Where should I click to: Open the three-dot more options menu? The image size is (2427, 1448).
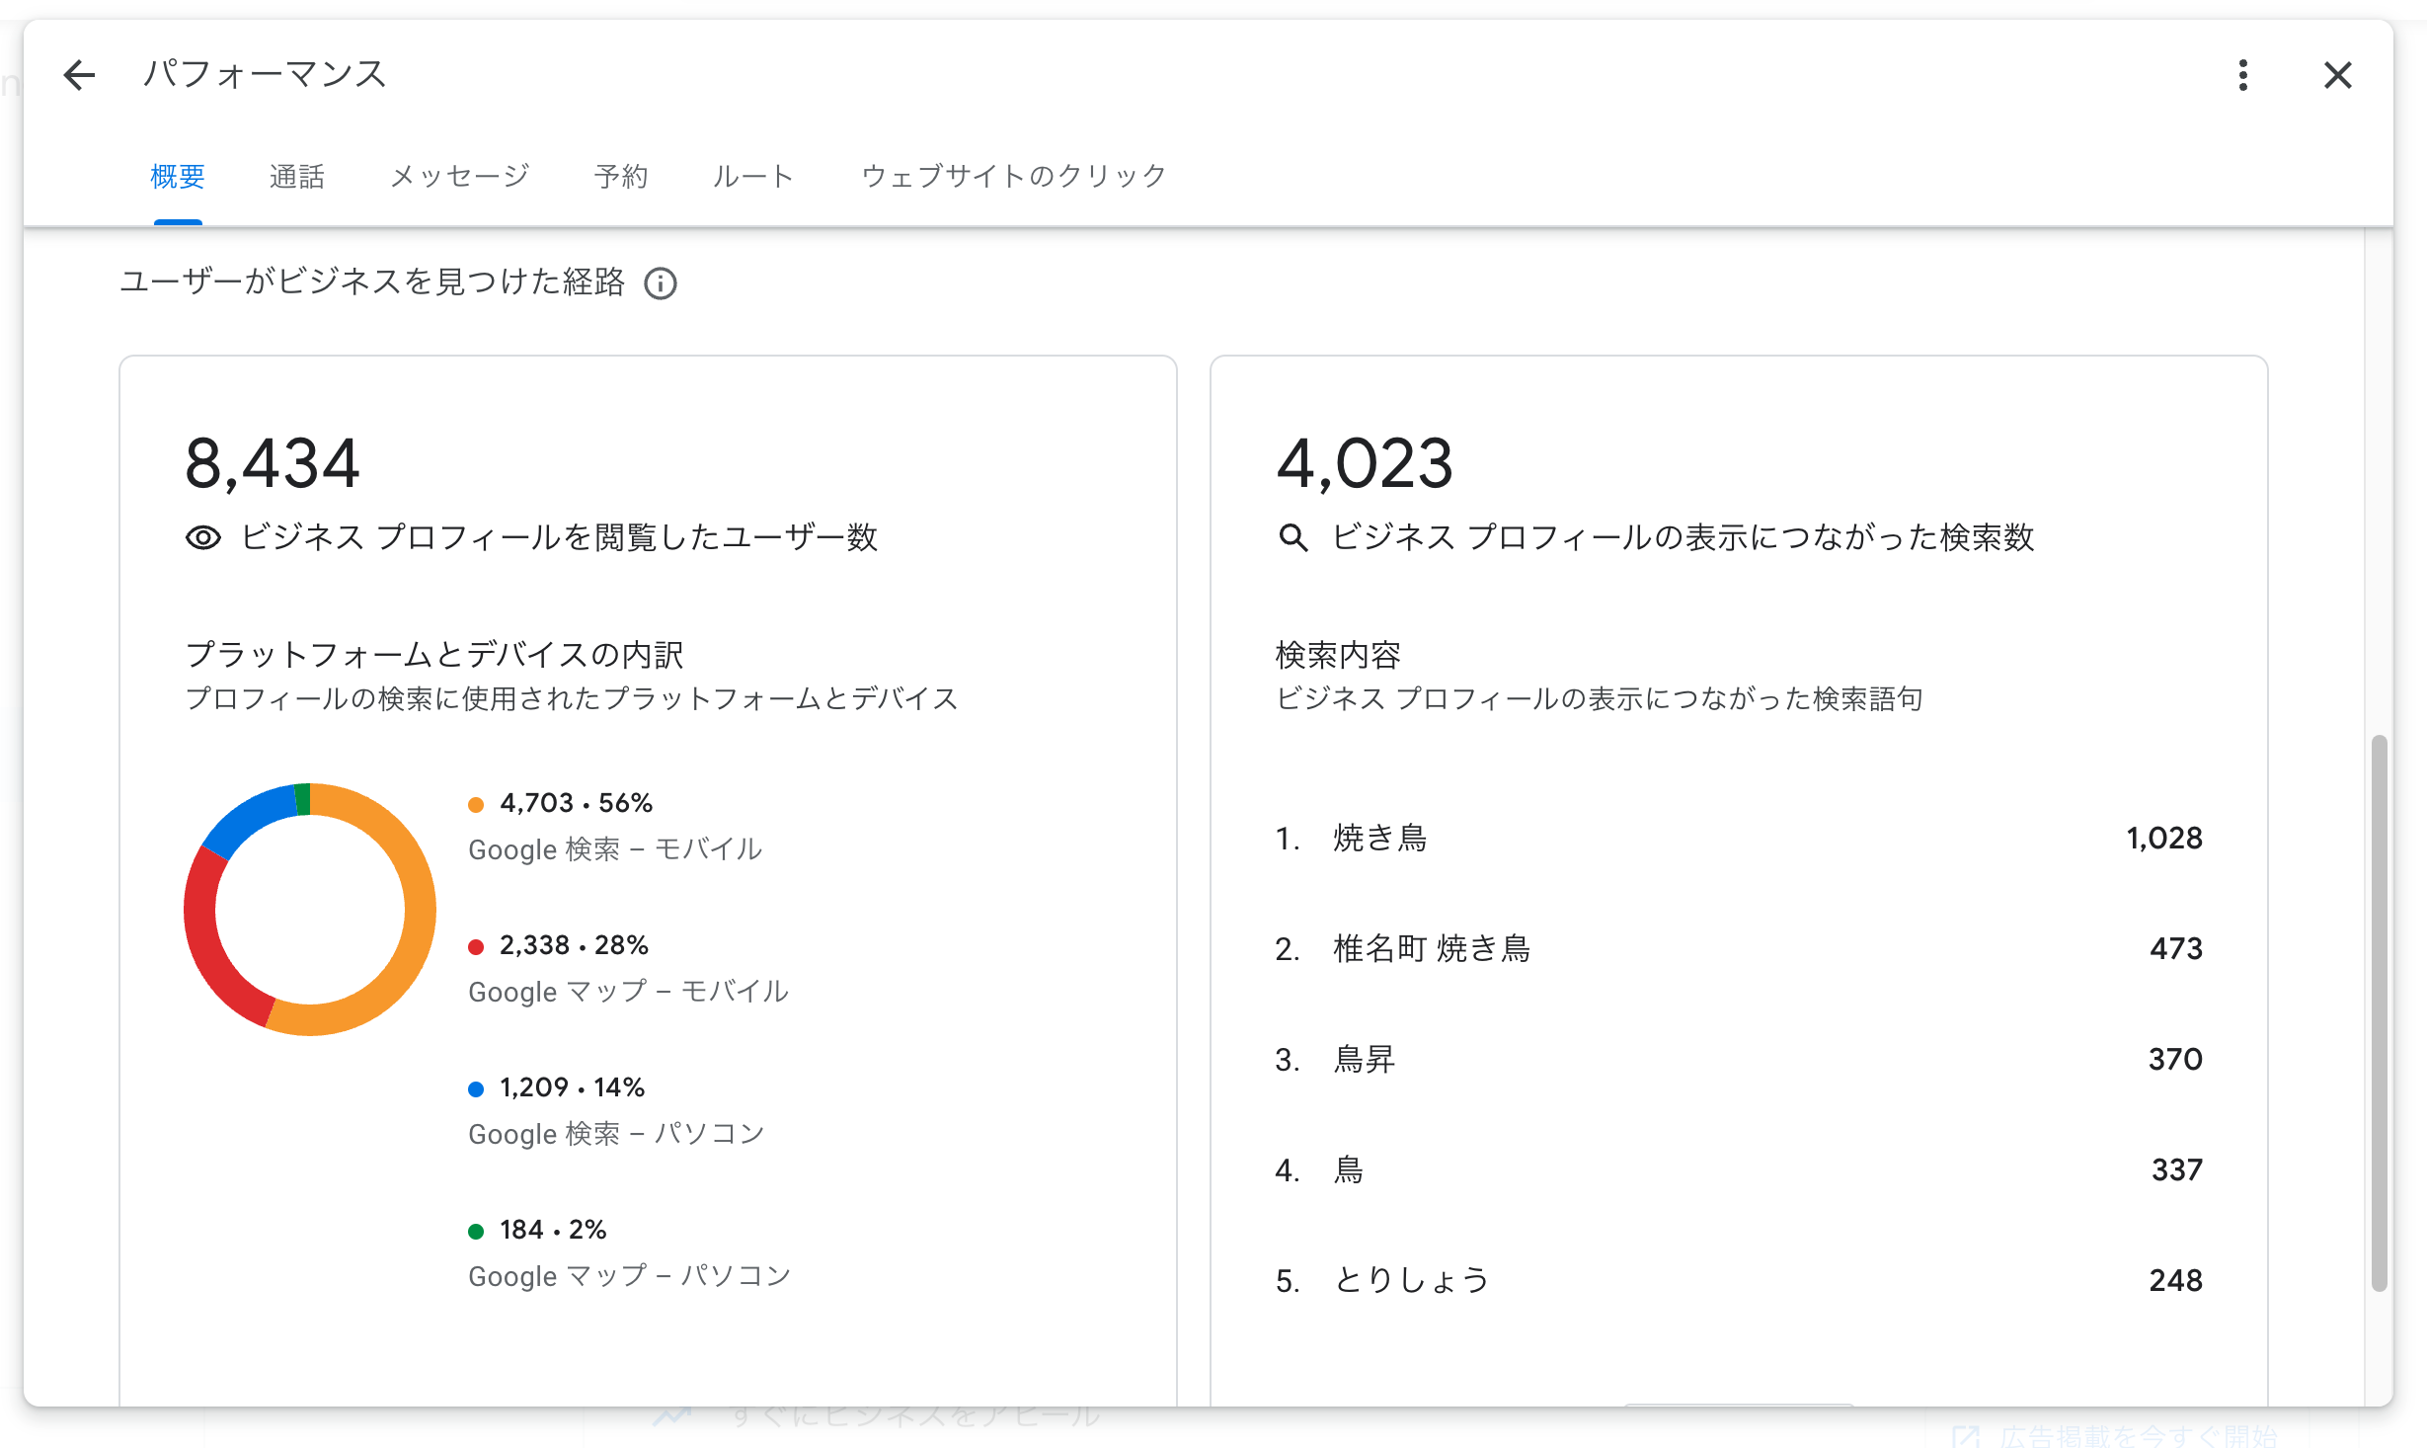coord(2242,75)
